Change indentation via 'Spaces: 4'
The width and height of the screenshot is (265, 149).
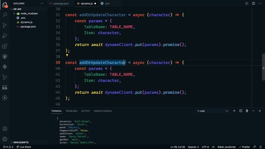click(x=193, y=147)
